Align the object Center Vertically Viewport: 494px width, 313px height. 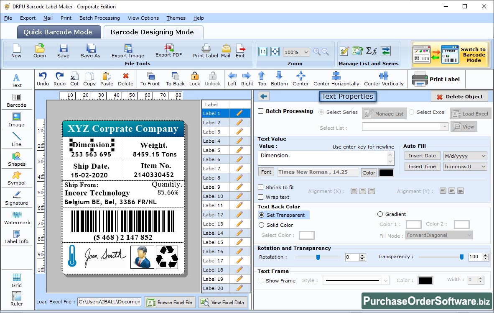pos(384,79)
